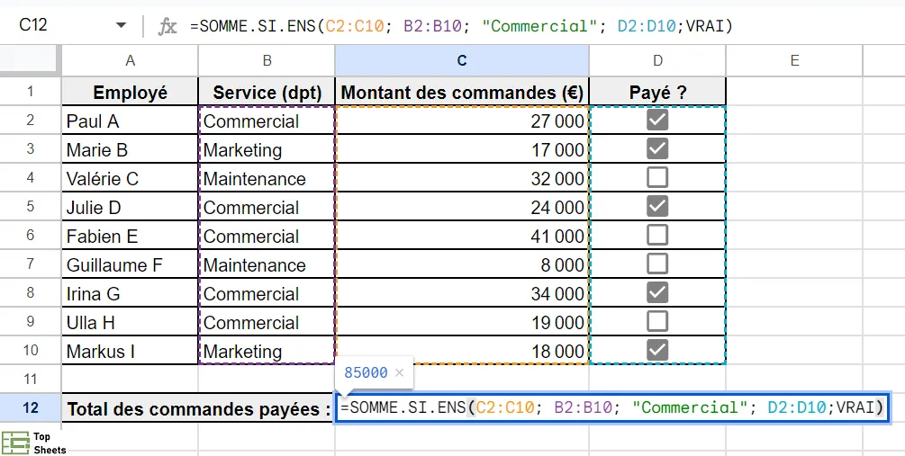905x456 pixels.
Task: Click the Service (dpt) header cell
Action: [x=267, y=92]
